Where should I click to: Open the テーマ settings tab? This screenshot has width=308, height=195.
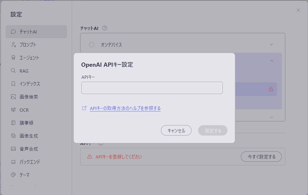click(36, 175)
